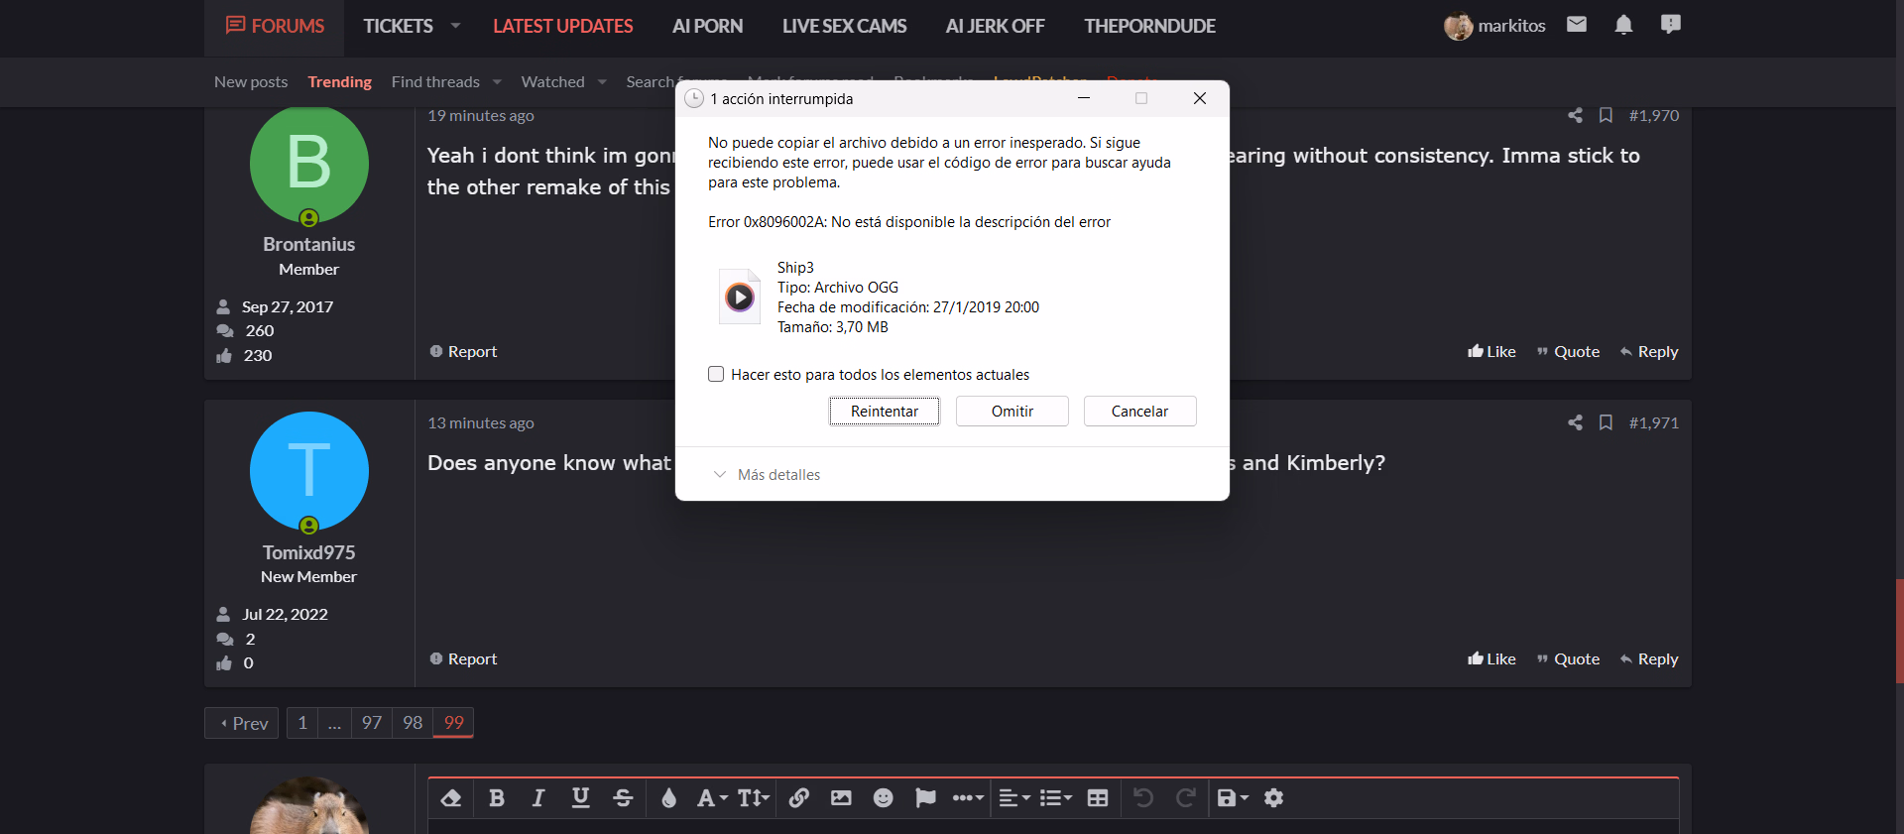Apply strikethrough in the reply editor
This screenshot has height=834, width=1904.
tap(623, 798)
